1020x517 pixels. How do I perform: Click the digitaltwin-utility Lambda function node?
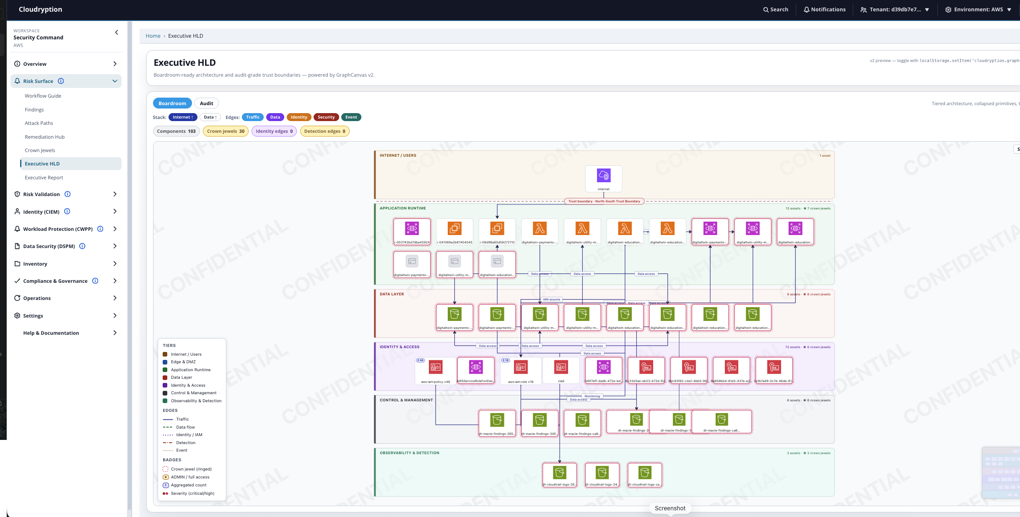coord(582,231)
